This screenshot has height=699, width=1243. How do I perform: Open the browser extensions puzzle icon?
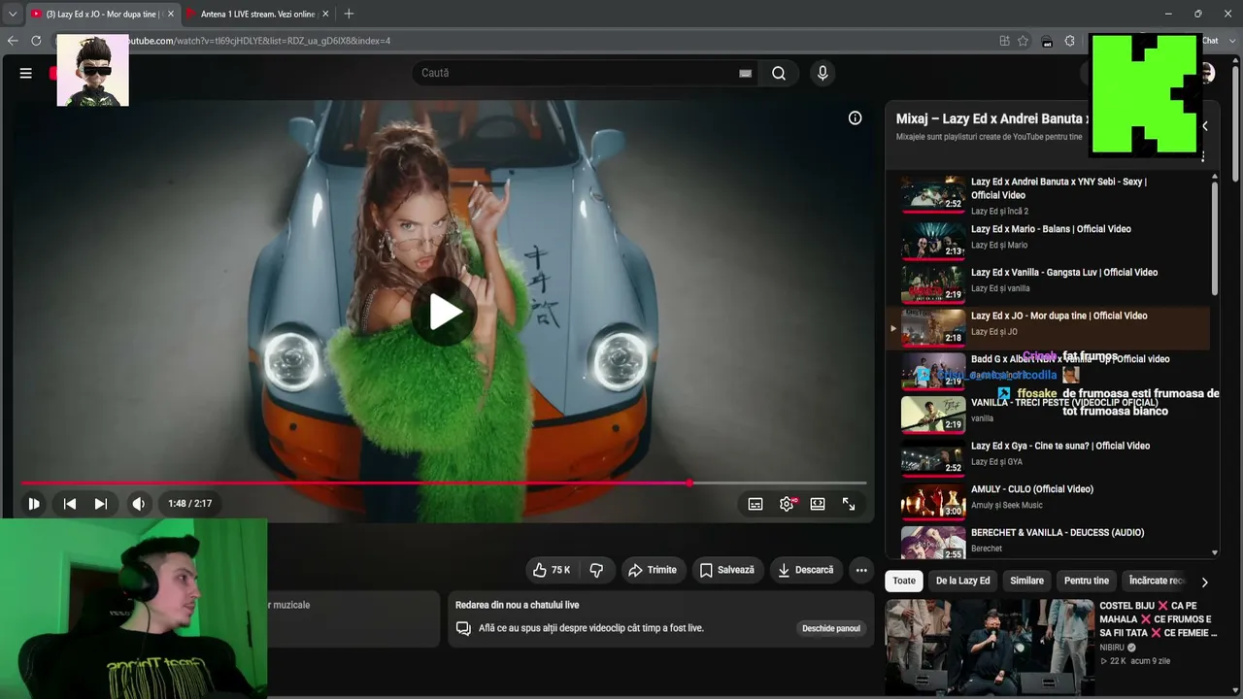coord(1069,41)
